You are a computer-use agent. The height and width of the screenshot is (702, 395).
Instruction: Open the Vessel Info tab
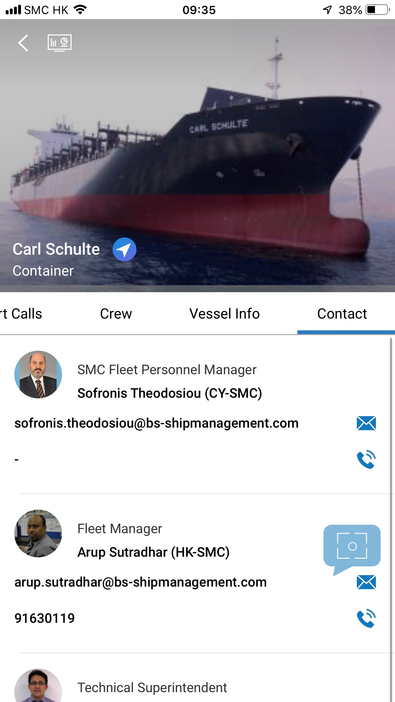click(225, 314)
